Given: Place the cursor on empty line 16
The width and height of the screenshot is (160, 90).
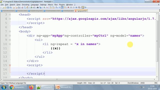Looking at the screenshot, I should click(83, 69).
